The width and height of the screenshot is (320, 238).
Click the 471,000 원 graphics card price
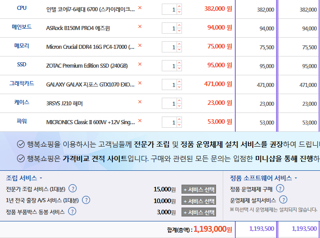coord(218,84)
